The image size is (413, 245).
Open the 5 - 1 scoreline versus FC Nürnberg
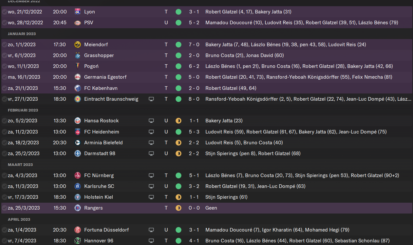click(194, 175)
